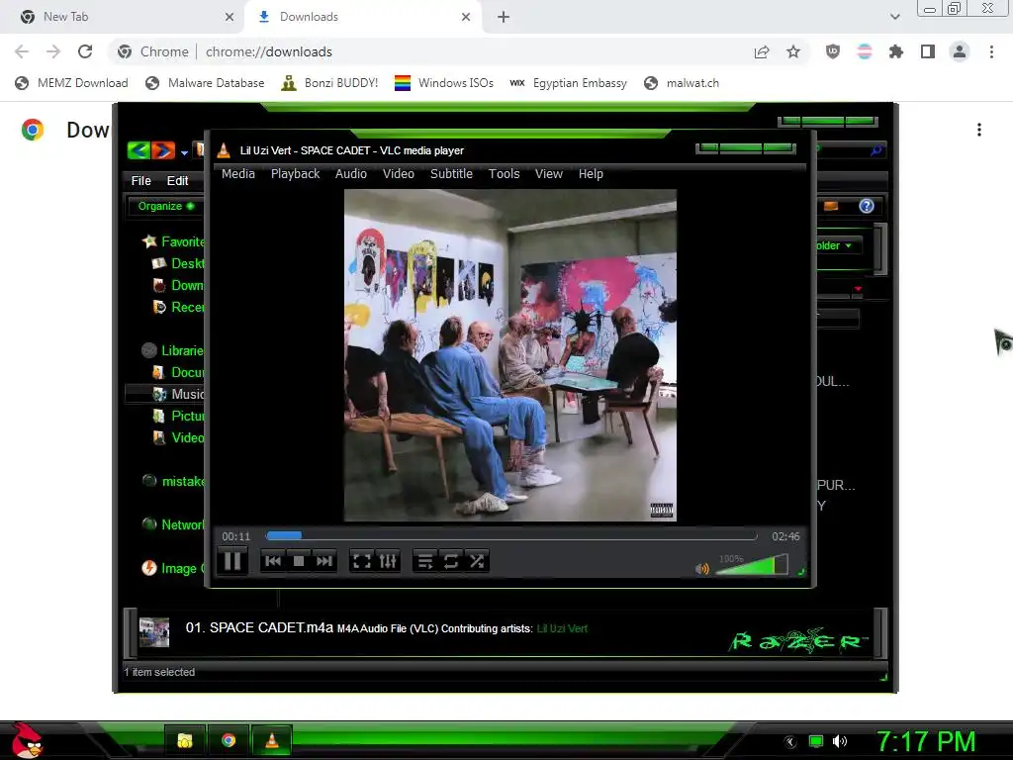Open the Audio menu in VLC

tap(351, 174)
